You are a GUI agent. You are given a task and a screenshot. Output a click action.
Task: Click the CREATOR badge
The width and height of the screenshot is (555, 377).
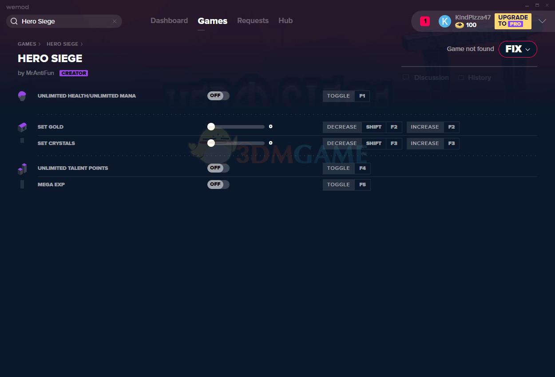[74, 73]
